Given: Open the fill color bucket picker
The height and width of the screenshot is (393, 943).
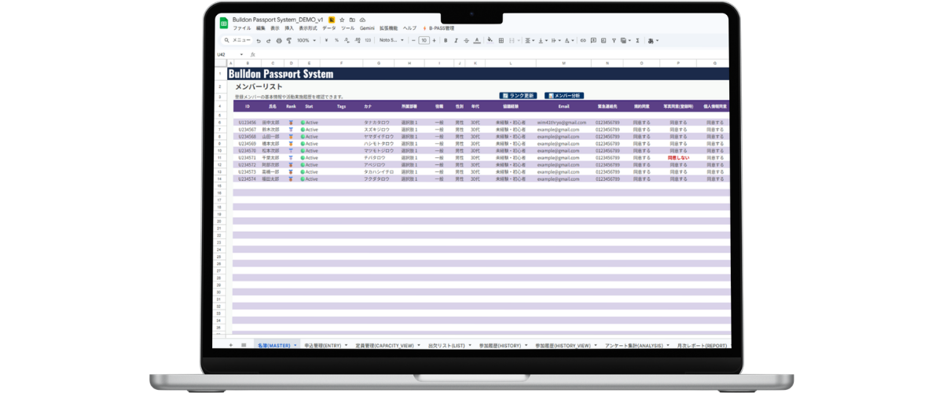Looking at the screenshot, I should pos(490,39).
